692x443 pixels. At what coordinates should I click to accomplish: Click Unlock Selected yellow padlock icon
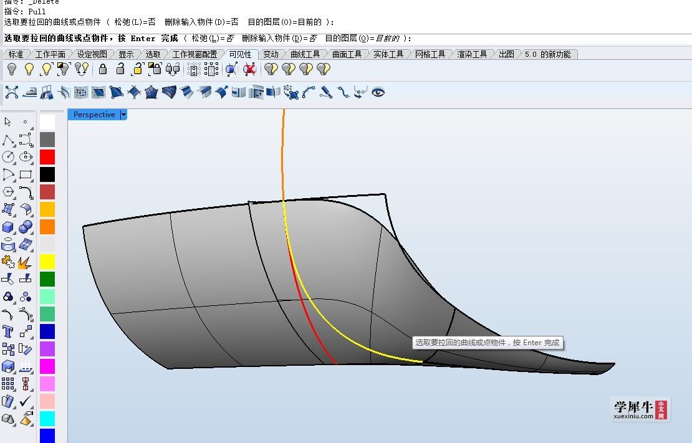[138, 69]
